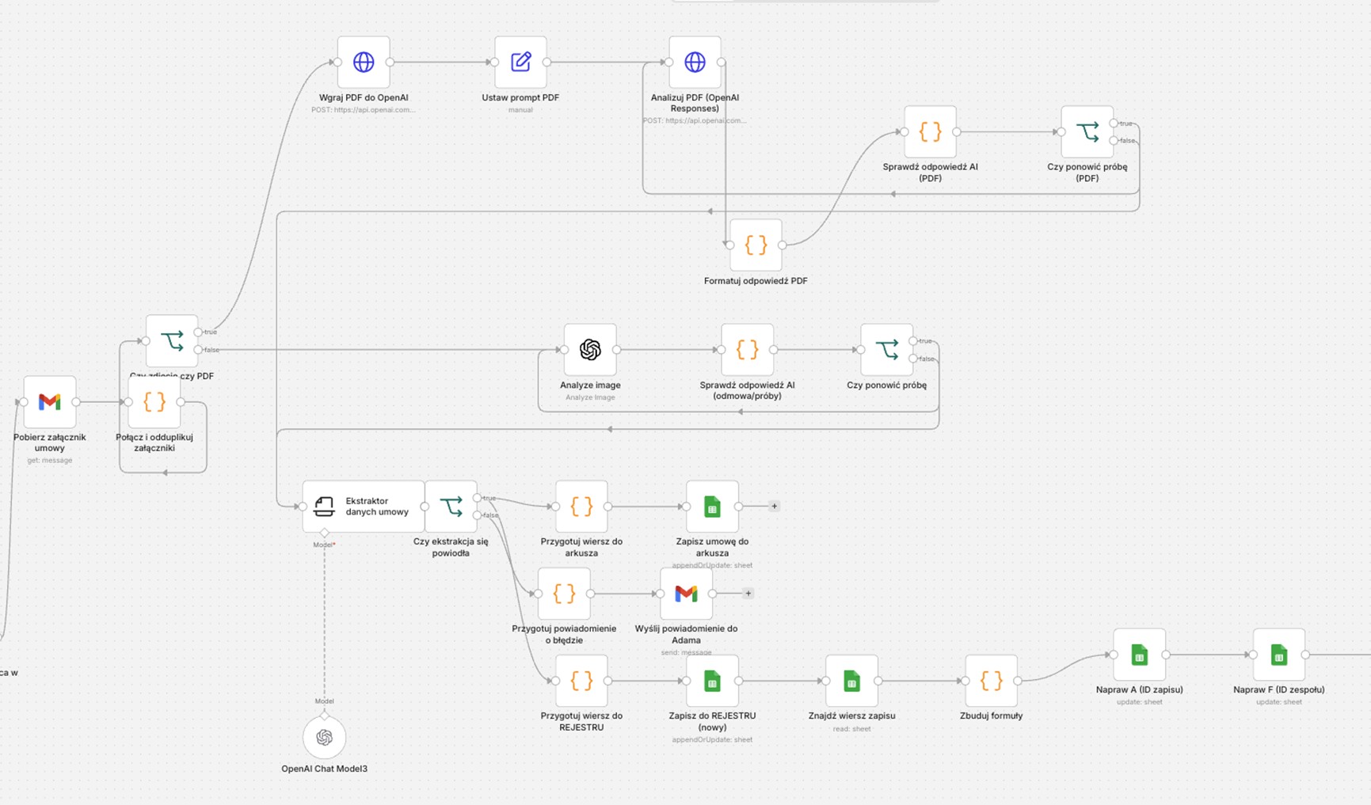Select the Wgraj PDF do OpenAI node

click(x=364, y=62)
